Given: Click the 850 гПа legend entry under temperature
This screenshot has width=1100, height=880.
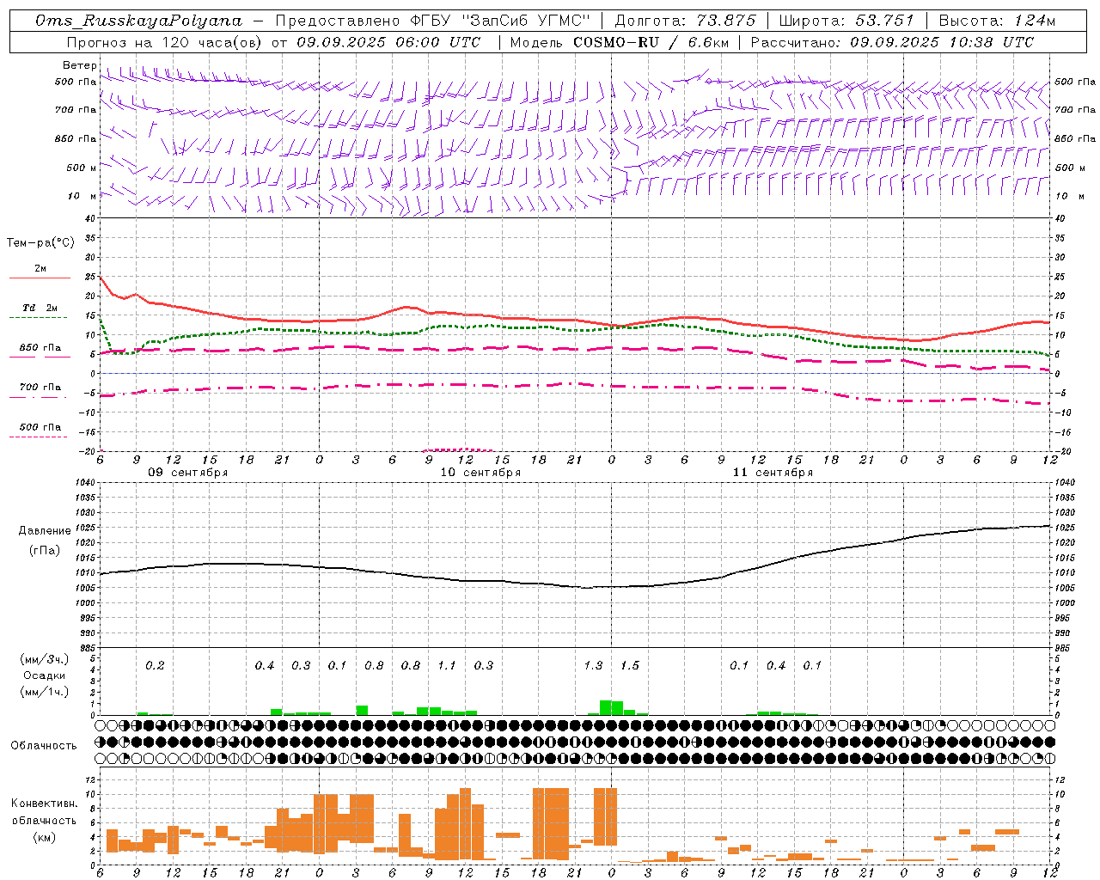Looking at the screenshot, I should point(40,347).
